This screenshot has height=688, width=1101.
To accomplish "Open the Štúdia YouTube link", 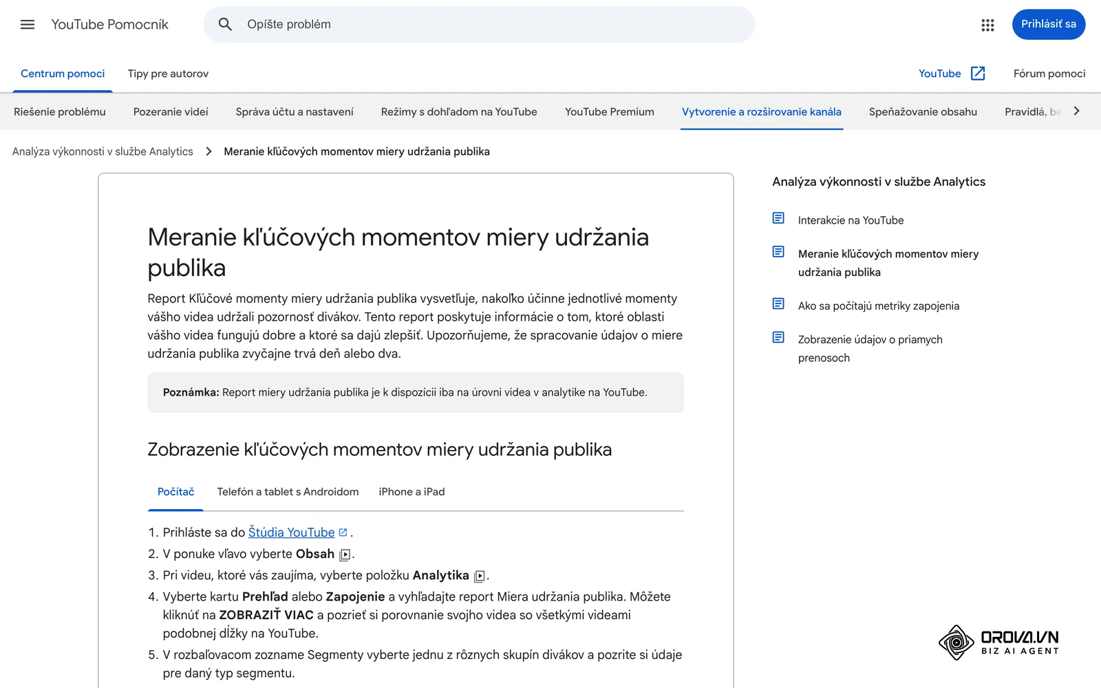I will [x=291, y=533].
